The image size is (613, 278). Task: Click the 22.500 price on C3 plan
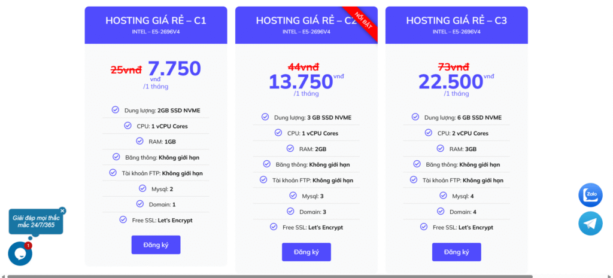[x=451, y=81]
